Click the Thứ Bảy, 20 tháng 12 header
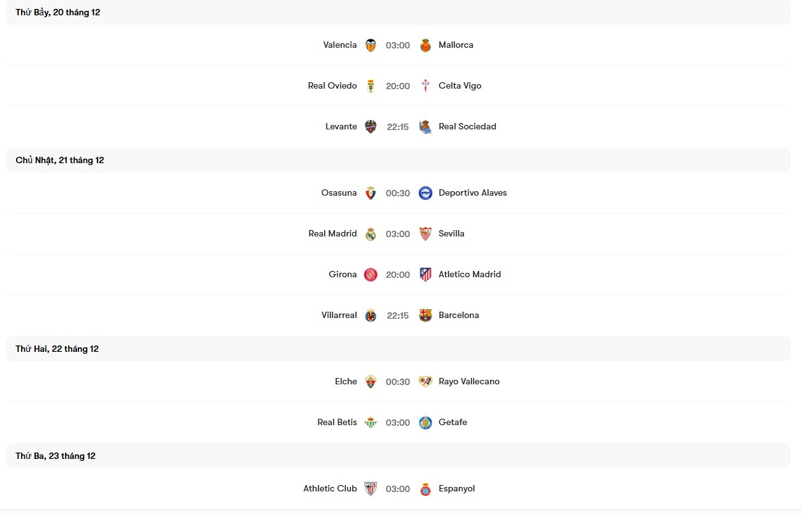Screen dimensions: 802x515 click(x=58, y=13)
